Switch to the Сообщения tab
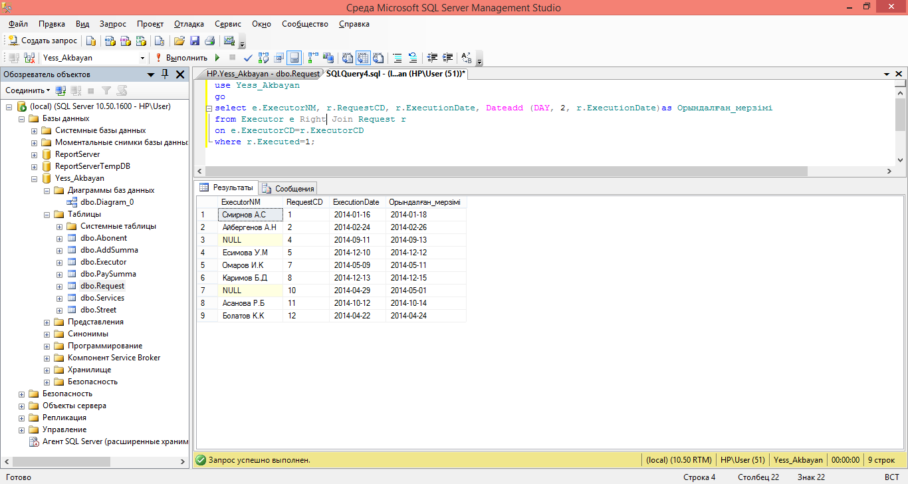The height and width of the screenshot is (484, 908). tap(288, 188)
